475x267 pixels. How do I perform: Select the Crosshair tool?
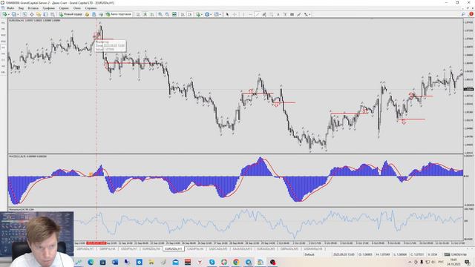(235, 14)
